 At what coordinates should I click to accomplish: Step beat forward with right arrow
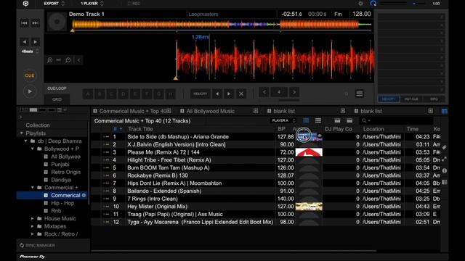[x=36, y=42]
